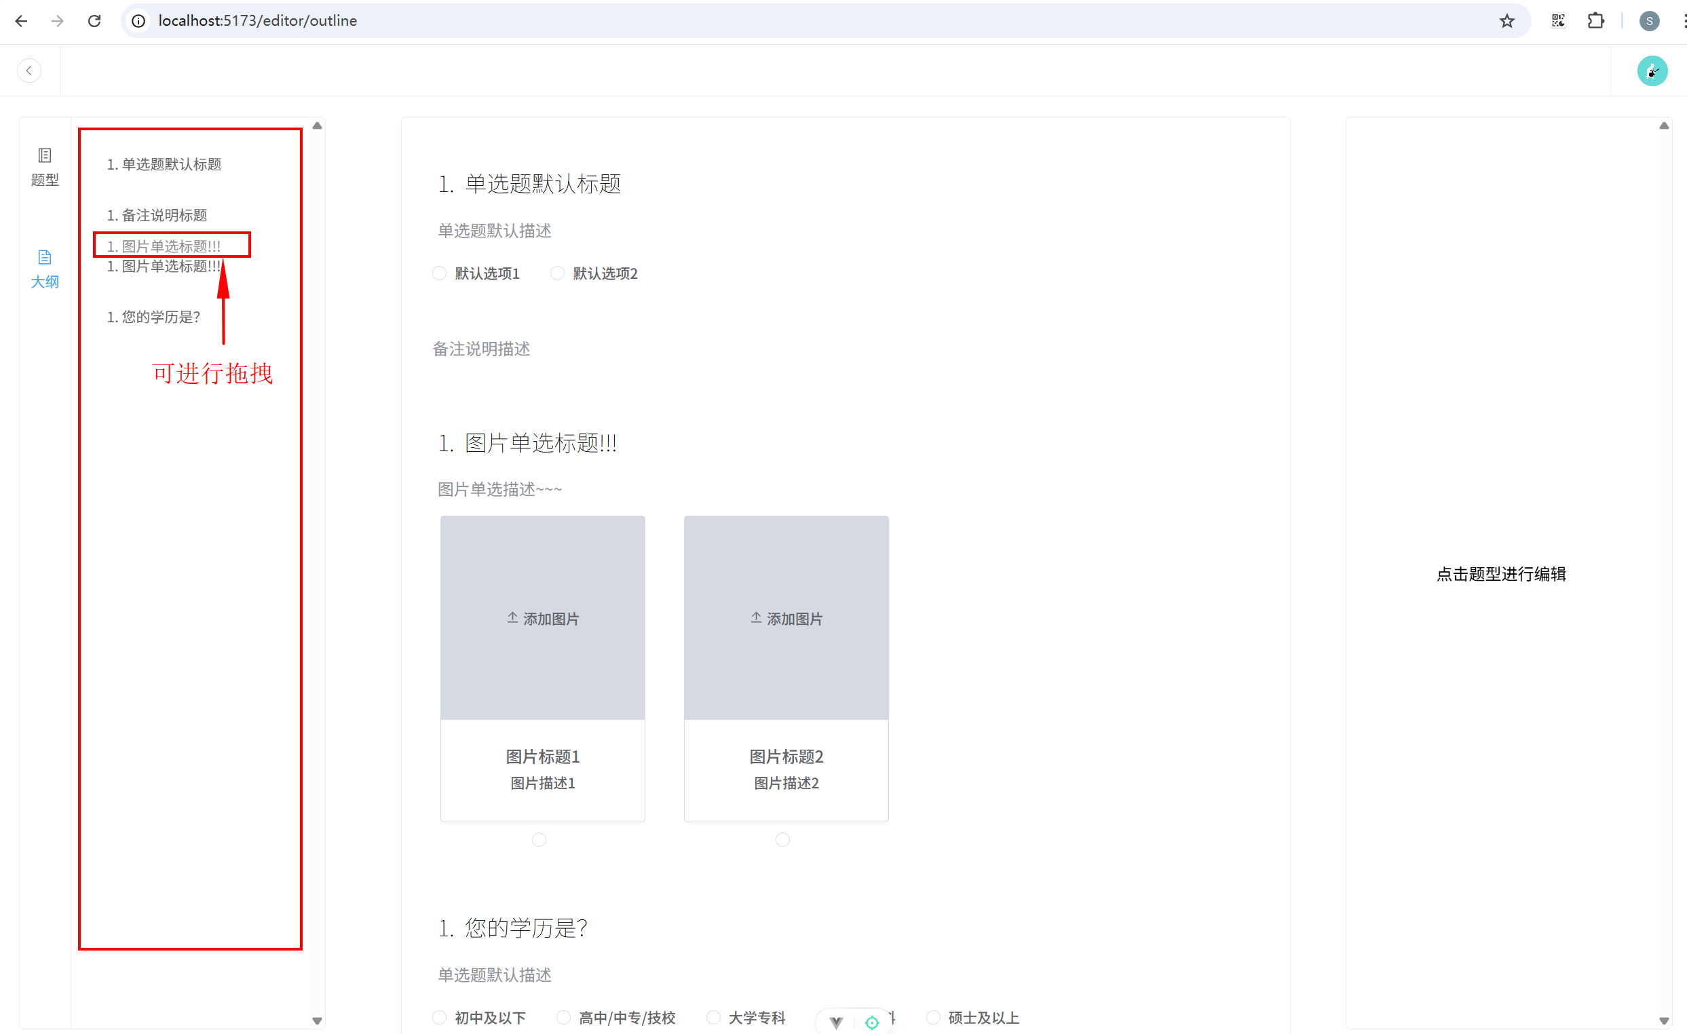Click the round back arrow icon
This screenshot has height=1034, width=1687.
[x=29, y=71]
